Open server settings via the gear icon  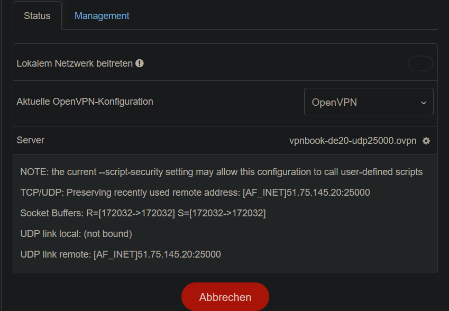pos(426,141)
